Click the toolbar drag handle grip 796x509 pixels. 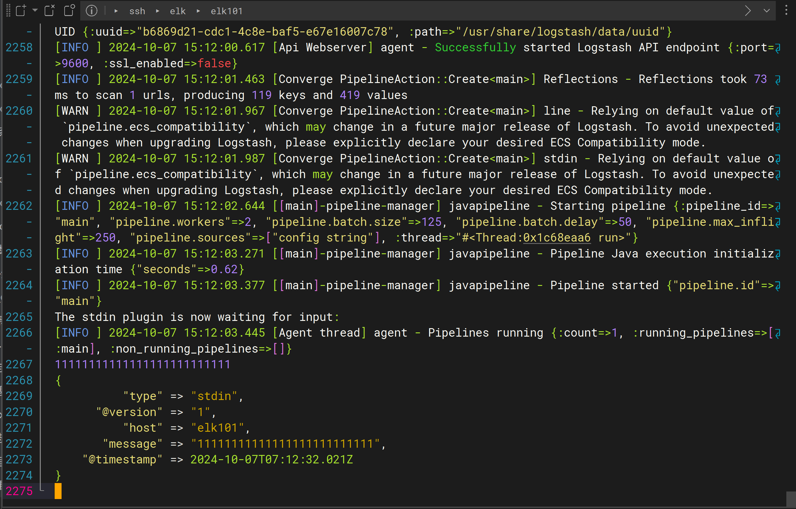coord(8,11)
